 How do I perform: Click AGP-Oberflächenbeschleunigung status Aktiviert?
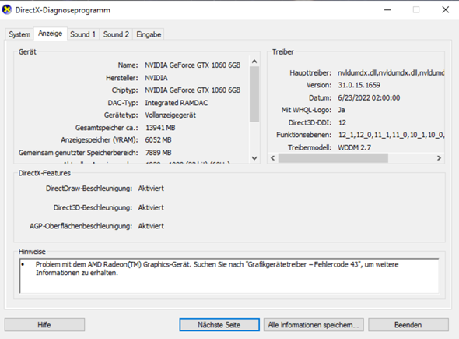151,226
